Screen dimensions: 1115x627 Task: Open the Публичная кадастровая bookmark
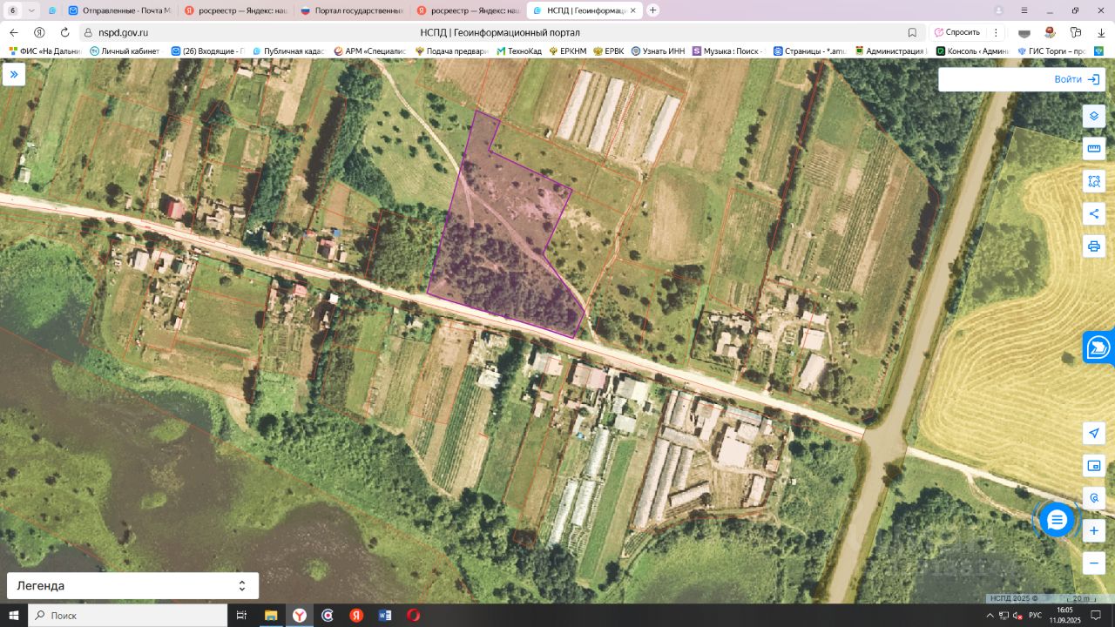(x=287, y=51)
